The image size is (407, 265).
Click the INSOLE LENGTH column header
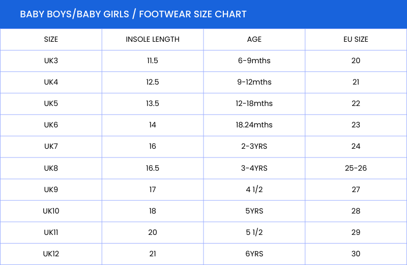pyautogui.click(x=153, y=39)
